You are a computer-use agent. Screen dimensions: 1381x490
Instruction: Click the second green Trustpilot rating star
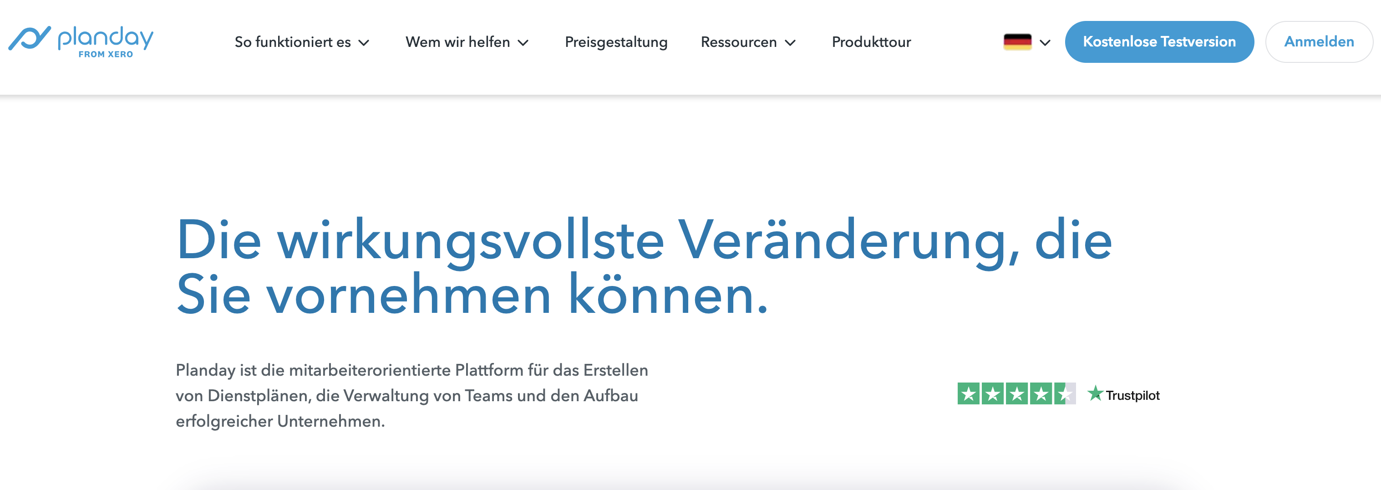coord(992,394)
